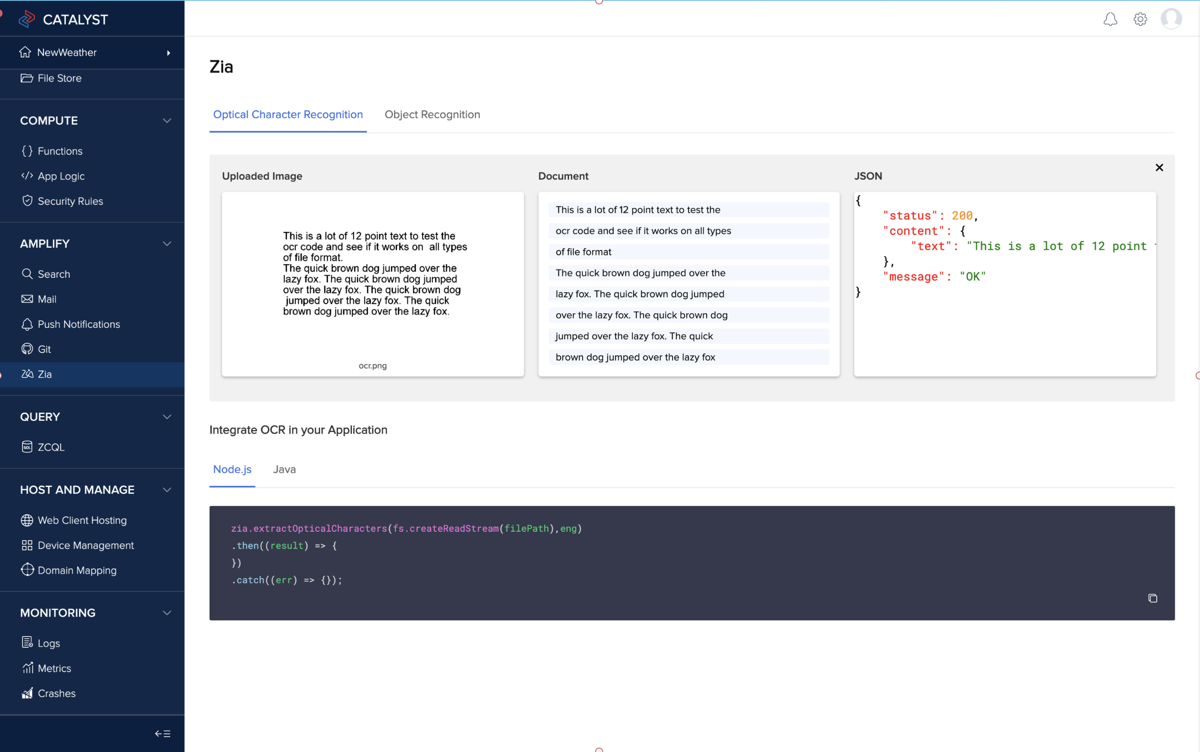The height and width of the screenshot is (752, 1200).
Task: Open Crashes monitoring page
Action: point(56,693)
